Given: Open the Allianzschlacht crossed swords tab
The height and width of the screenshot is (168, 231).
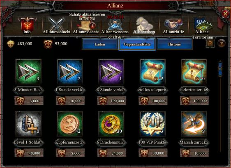Looking at the screenshot, I should (x=56, y=25).
